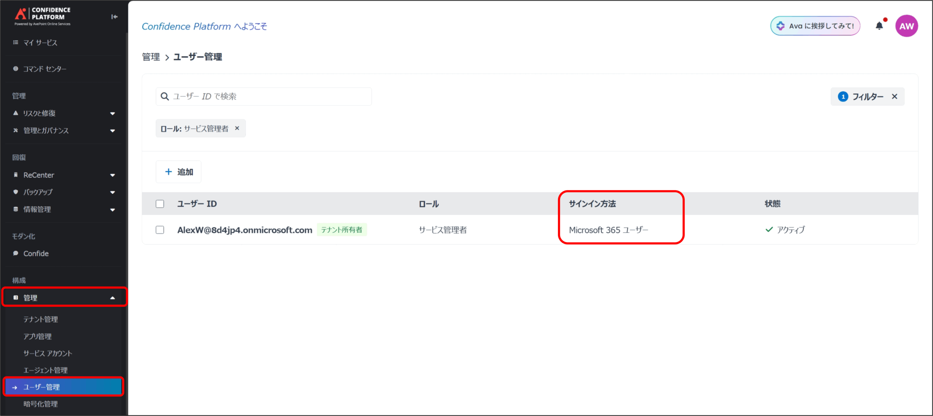Clear filters with the フィルター X icon
The height and width of the screenshot is (416, 933).
pos(894,96)
